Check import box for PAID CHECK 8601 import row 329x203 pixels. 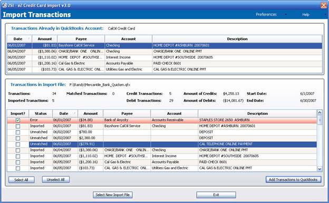click(18, 162)
